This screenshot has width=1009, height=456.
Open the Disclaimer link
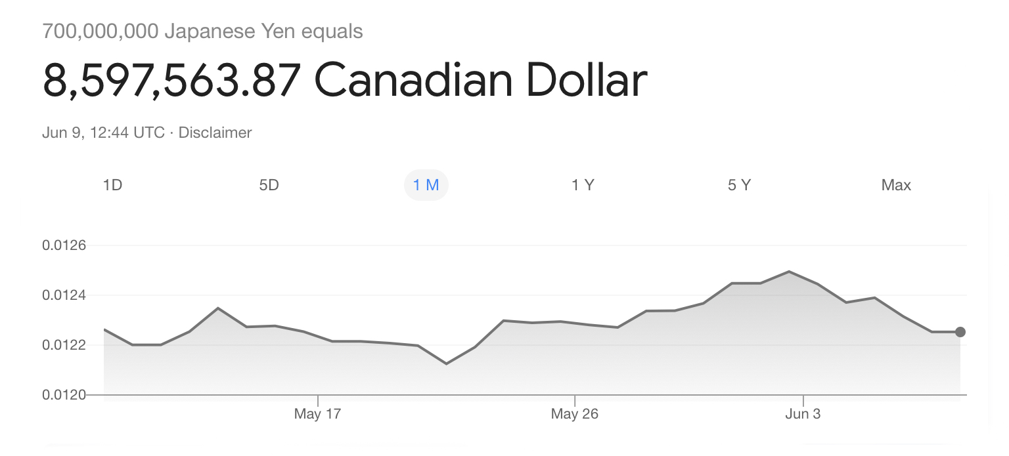(215, 133)
